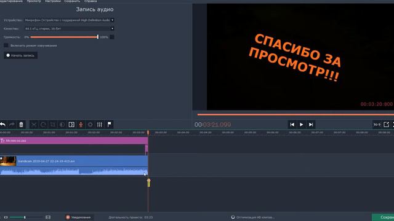394x221 pixels.
Task: Open the crop tool in the toolbar
Action: (x=53, y=125)
